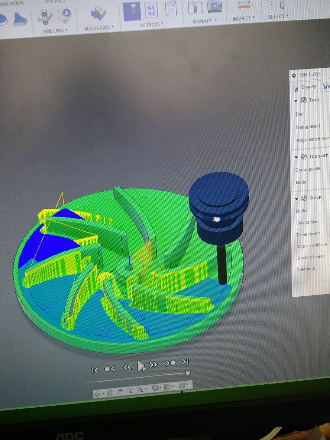Select the pan hand tool
The width and height of the screenshot is (330, 440).
click(120, 392)
